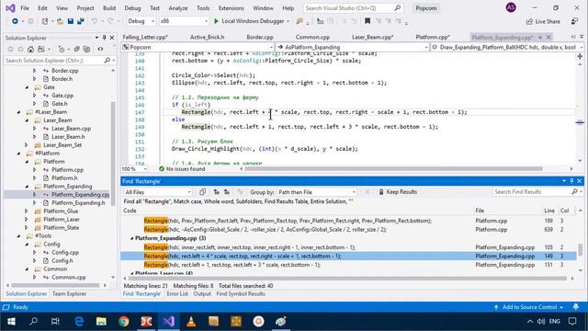Click the bookmark toggle icon in toolbar
The width and height of the screenshot is (588, 331).
[367, 21]
